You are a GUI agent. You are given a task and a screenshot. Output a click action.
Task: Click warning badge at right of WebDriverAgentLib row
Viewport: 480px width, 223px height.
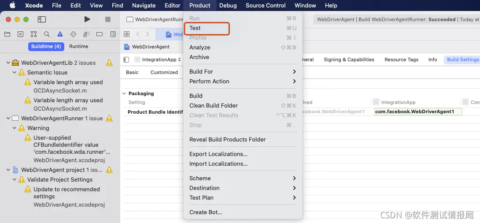tap(109, 63)
